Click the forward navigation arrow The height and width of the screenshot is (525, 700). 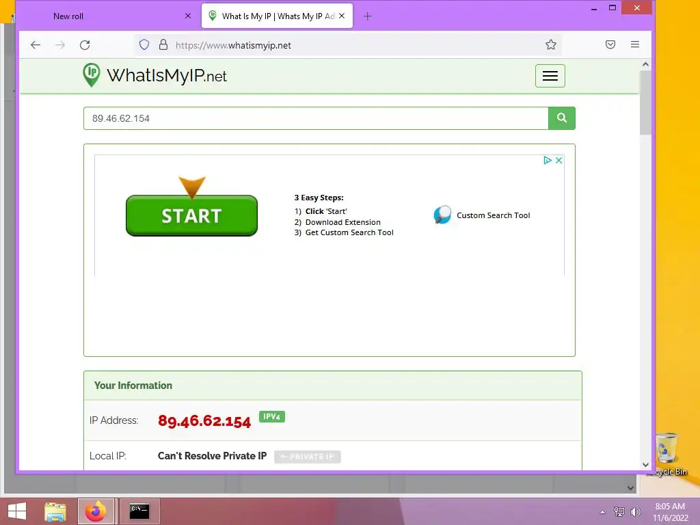tap(60, 44)
